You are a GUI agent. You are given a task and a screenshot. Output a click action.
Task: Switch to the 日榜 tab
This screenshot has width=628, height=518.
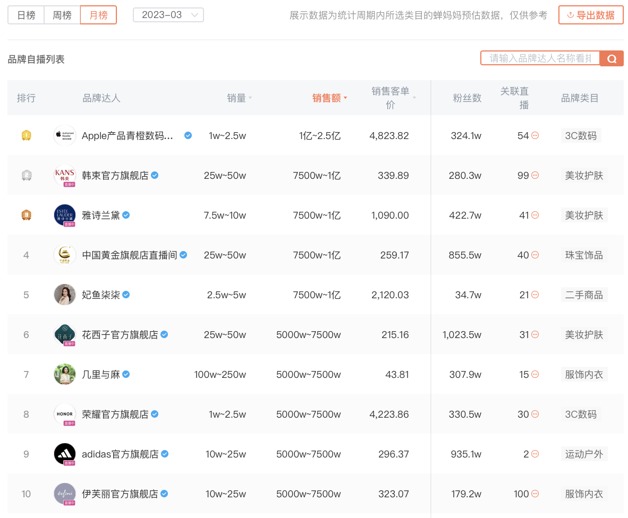click(x=26, y=15)
